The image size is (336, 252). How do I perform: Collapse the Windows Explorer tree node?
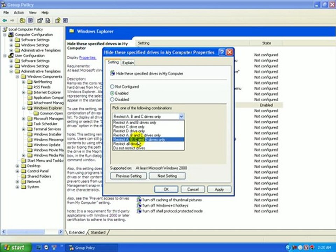point(23,108)
